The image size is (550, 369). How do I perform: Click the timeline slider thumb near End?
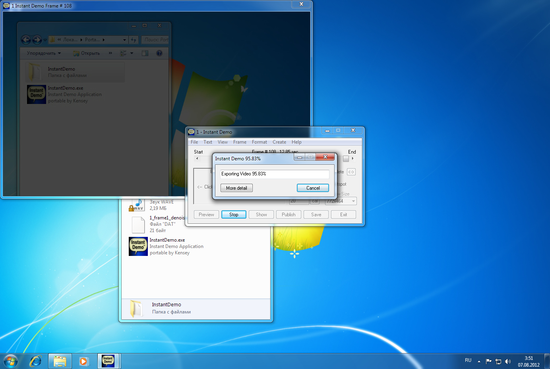(346, 159)
